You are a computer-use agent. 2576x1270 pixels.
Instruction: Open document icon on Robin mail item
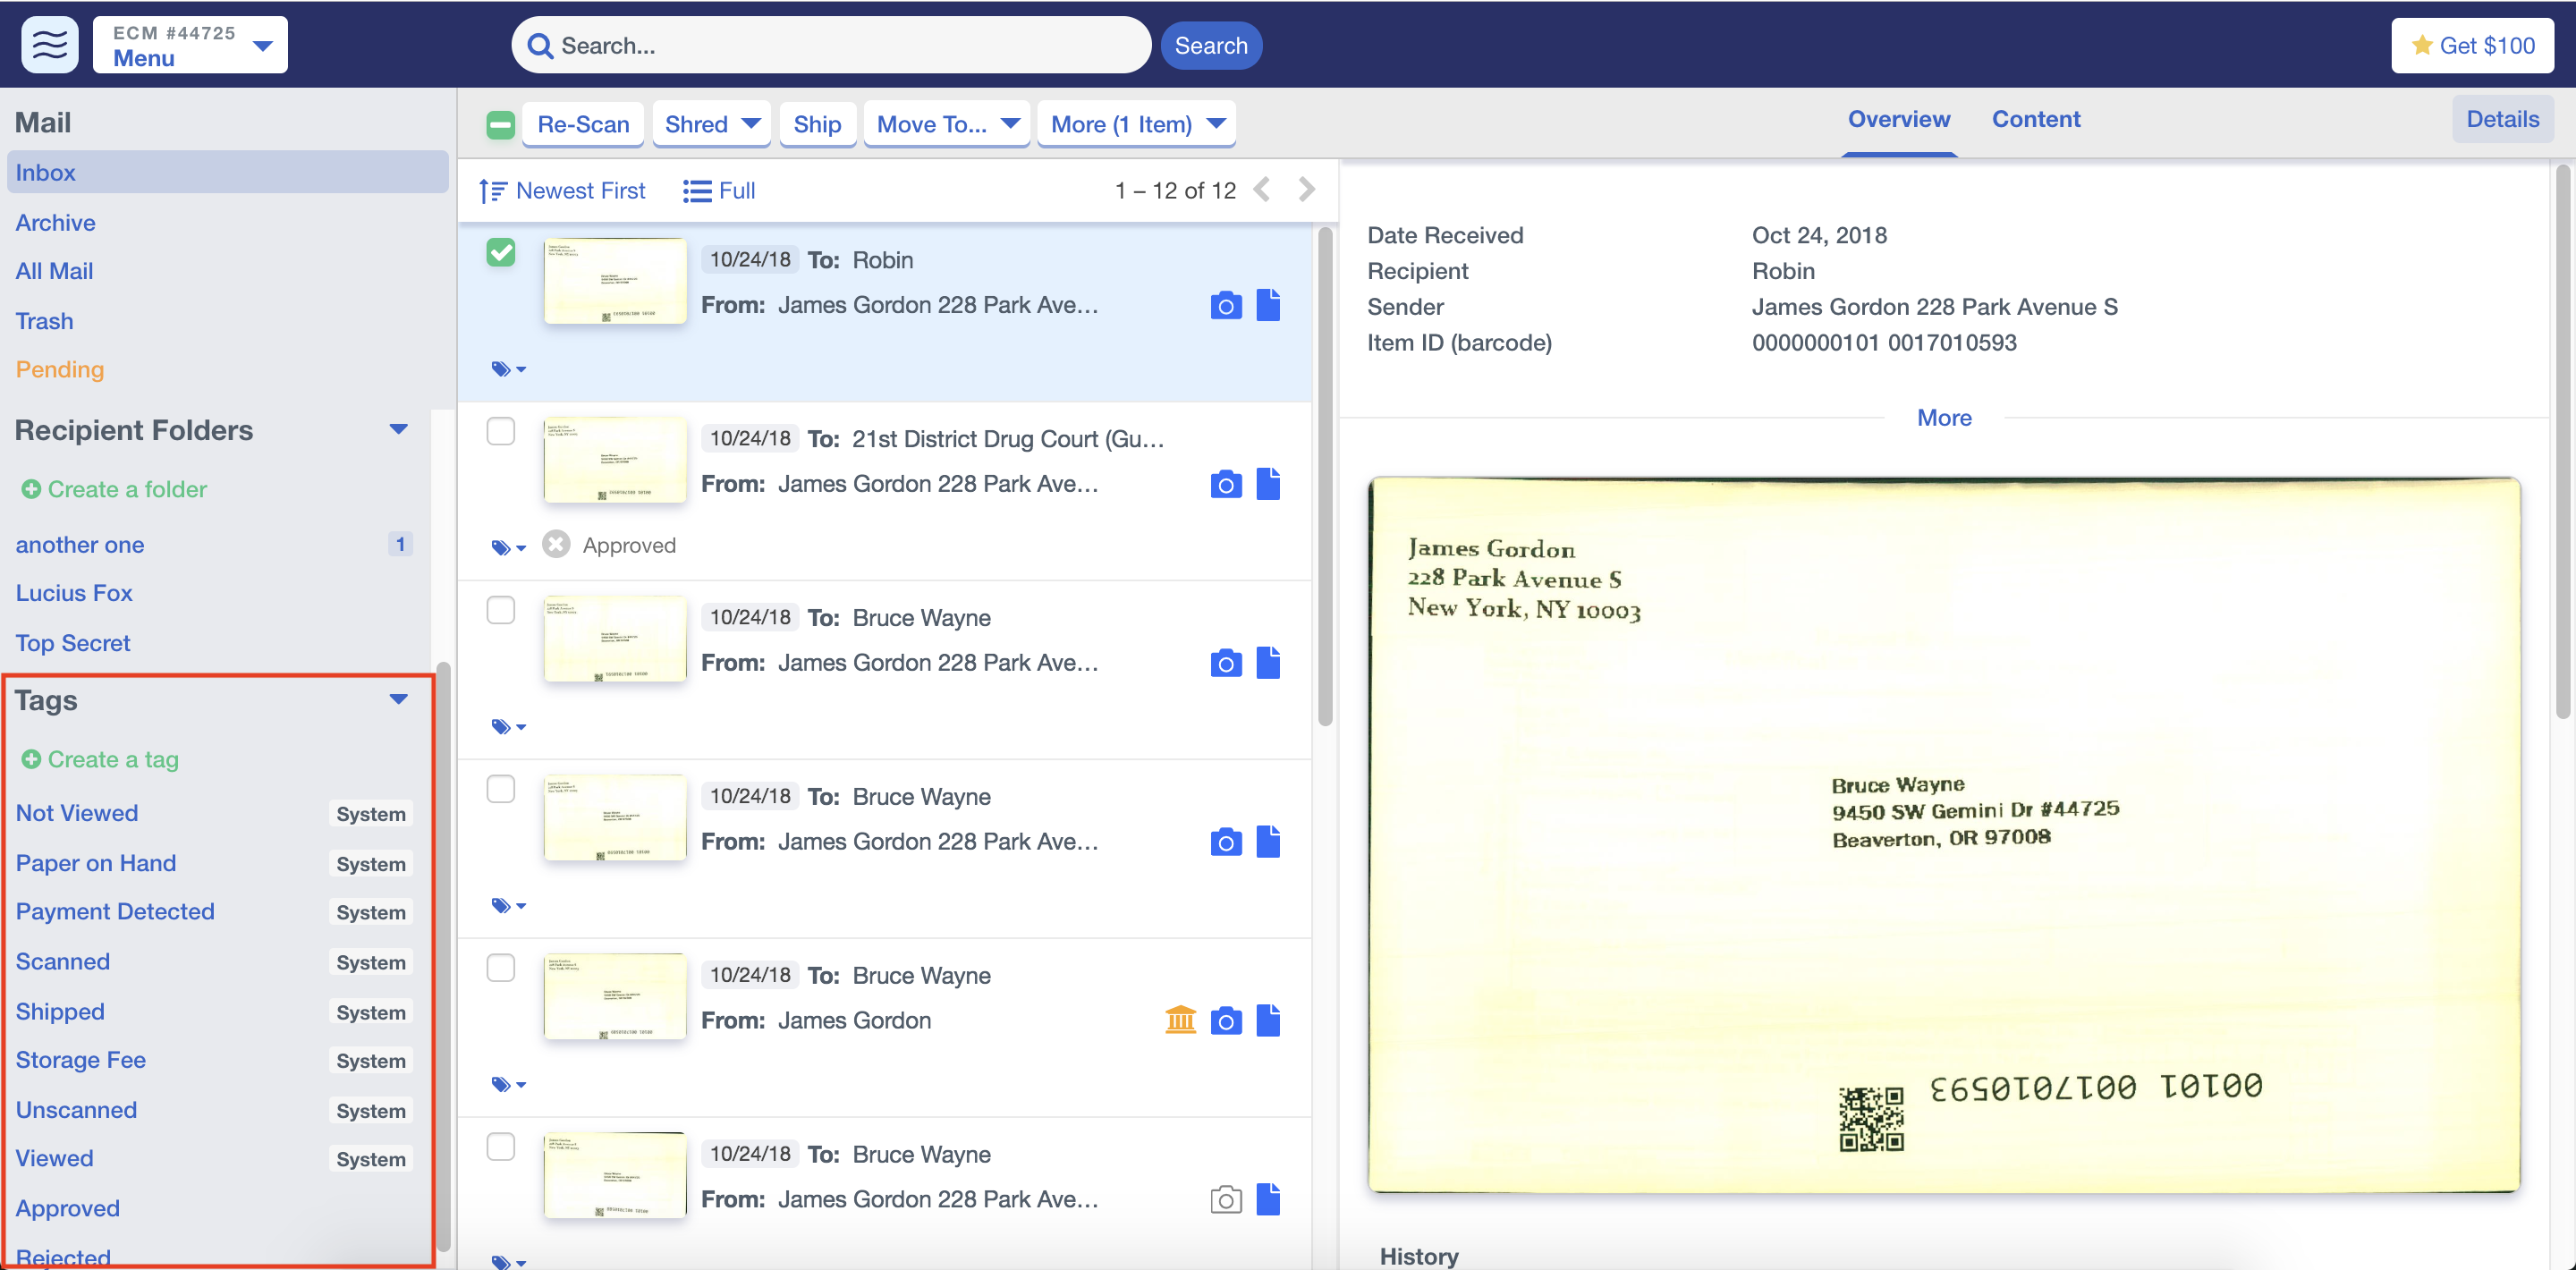[x=1268, y=305]
